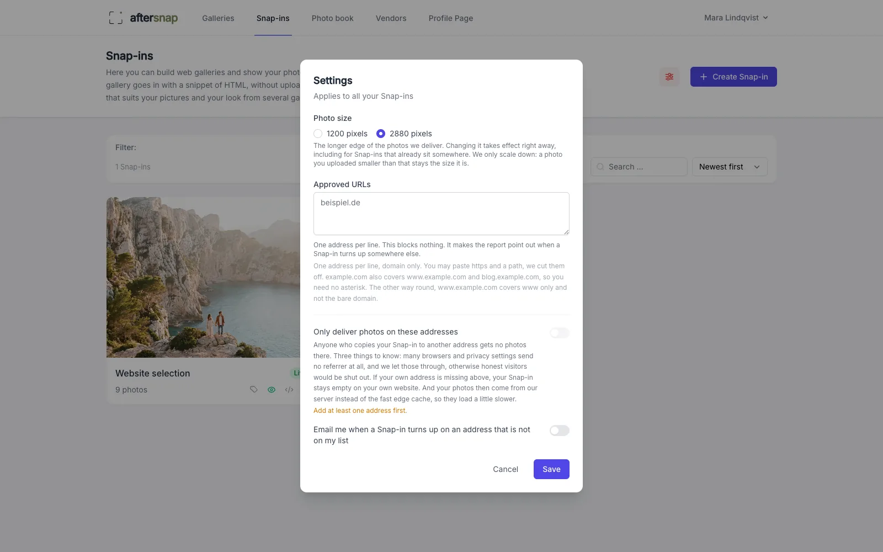Viewport: 883px width, 552px height.
Task: Open the Newest first sort dropdown
Action: point(730,167)
